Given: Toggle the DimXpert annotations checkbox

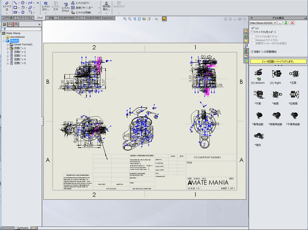Looking at the screenshot, I should (254, 40).
